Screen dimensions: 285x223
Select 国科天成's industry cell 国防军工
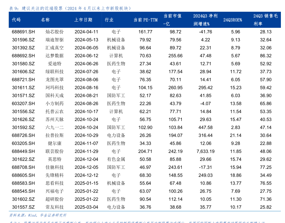(116, 95)
